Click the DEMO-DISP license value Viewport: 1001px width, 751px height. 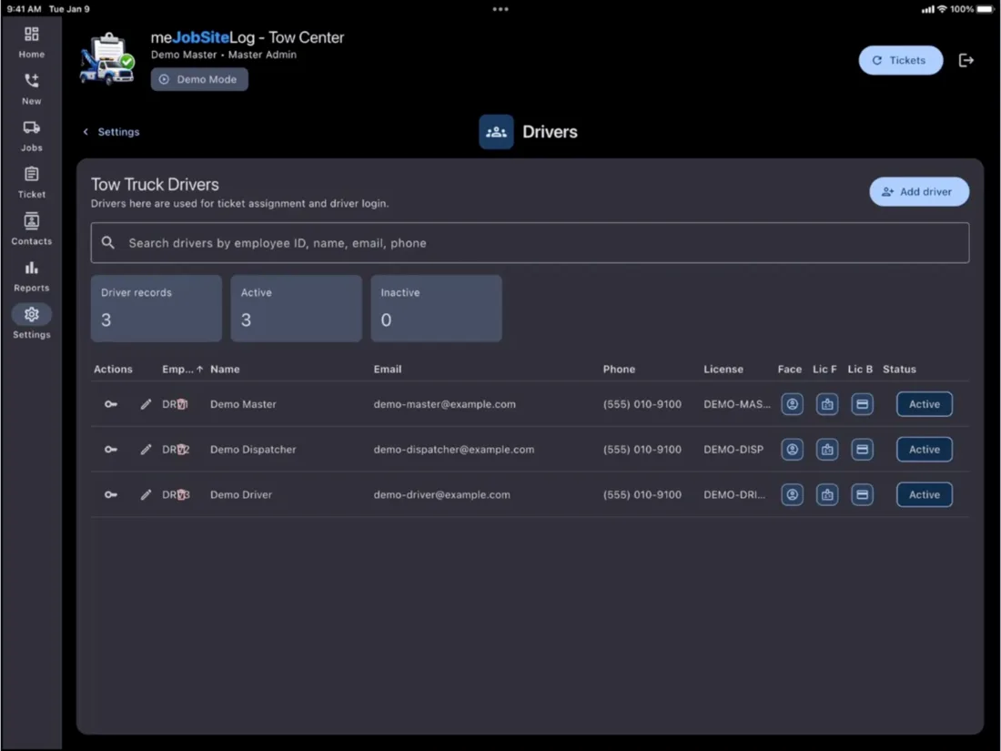(x=733, y=450)
